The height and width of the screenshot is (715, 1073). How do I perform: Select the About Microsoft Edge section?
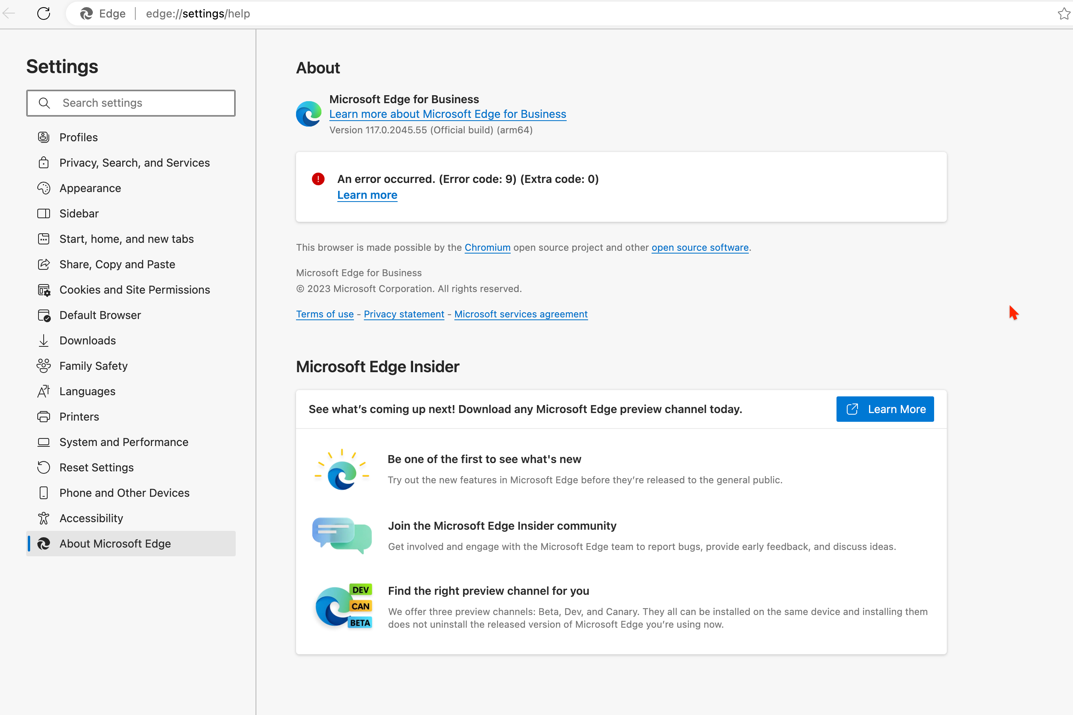[114, 543]
